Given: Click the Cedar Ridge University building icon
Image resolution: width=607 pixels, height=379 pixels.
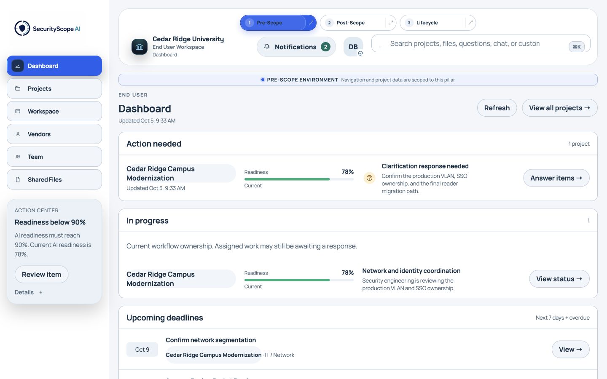Looking at the screenshot, I should click(x=140, y=47).
